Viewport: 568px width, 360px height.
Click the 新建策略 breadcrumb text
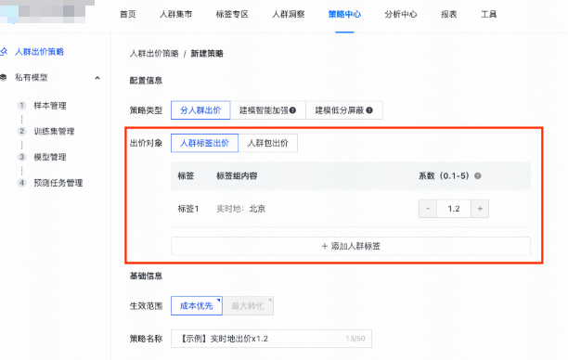click(x=207, y=54)
